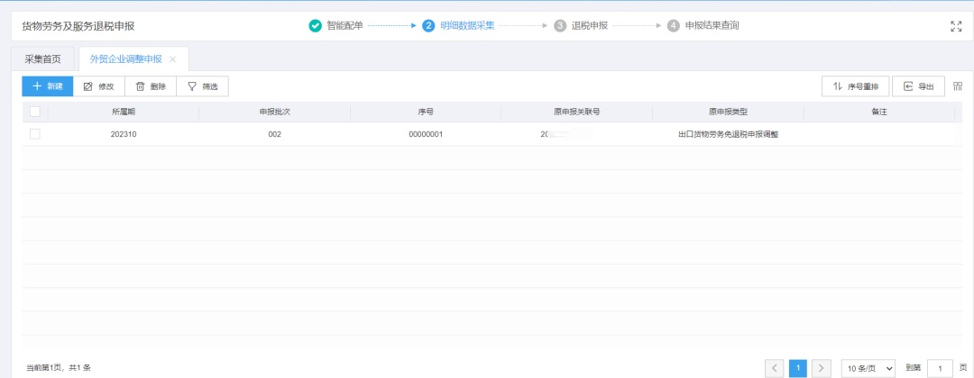Viewport: 974px width, 378px height.
Task: Switch to the 采集首页 tab
Action: pyautogui.click(x=43, y=59)
